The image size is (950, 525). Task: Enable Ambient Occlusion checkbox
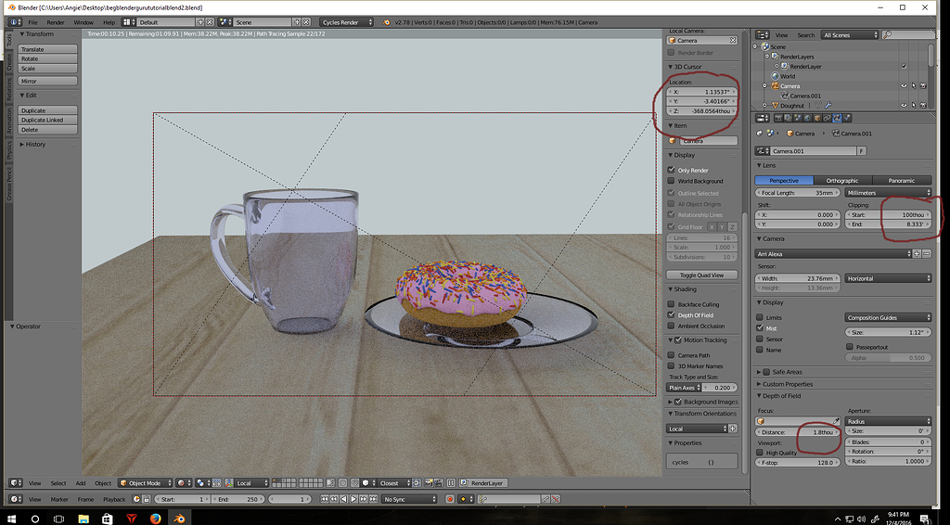click(x=672, y=326)
